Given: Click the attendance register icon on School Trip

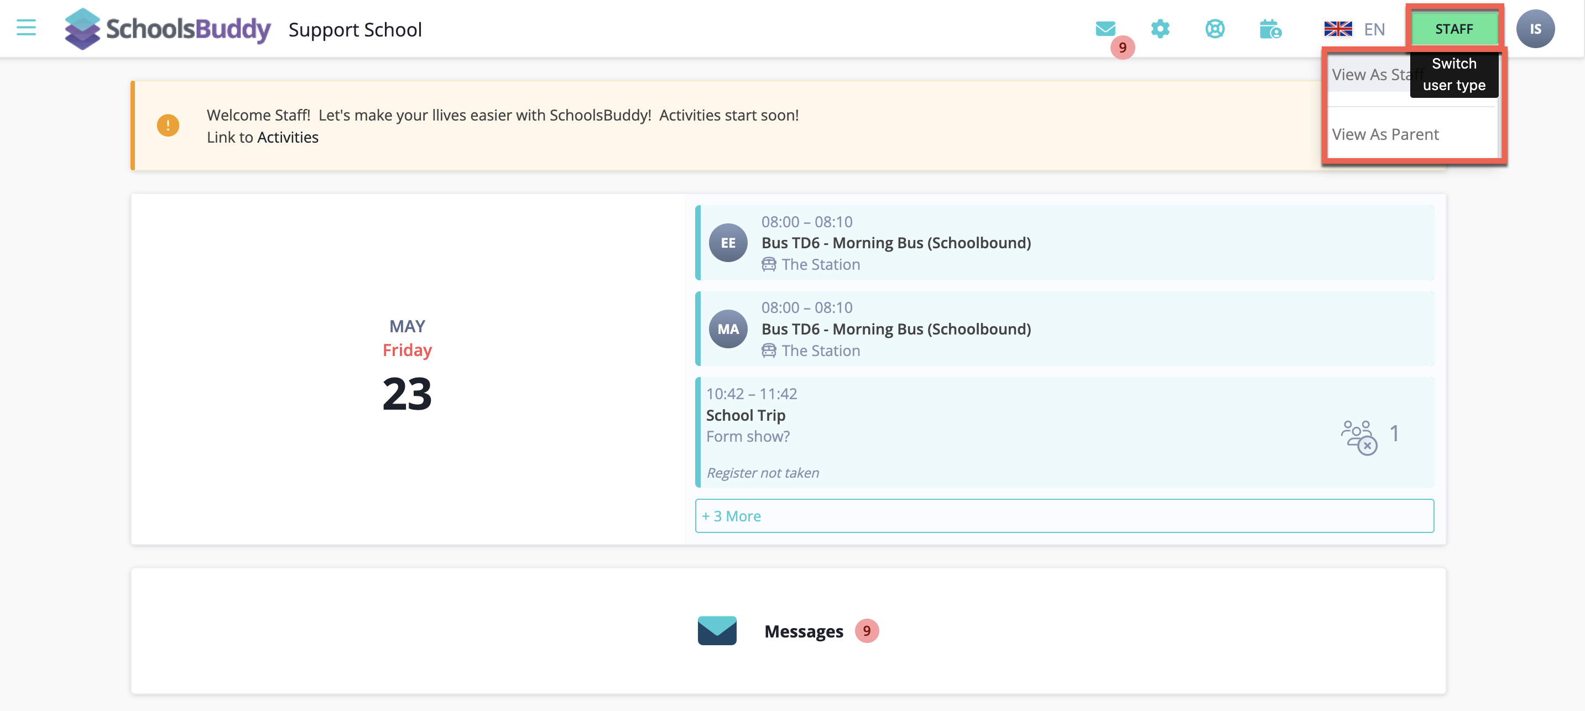Looking at the screenshot, I should [1359, 436].
